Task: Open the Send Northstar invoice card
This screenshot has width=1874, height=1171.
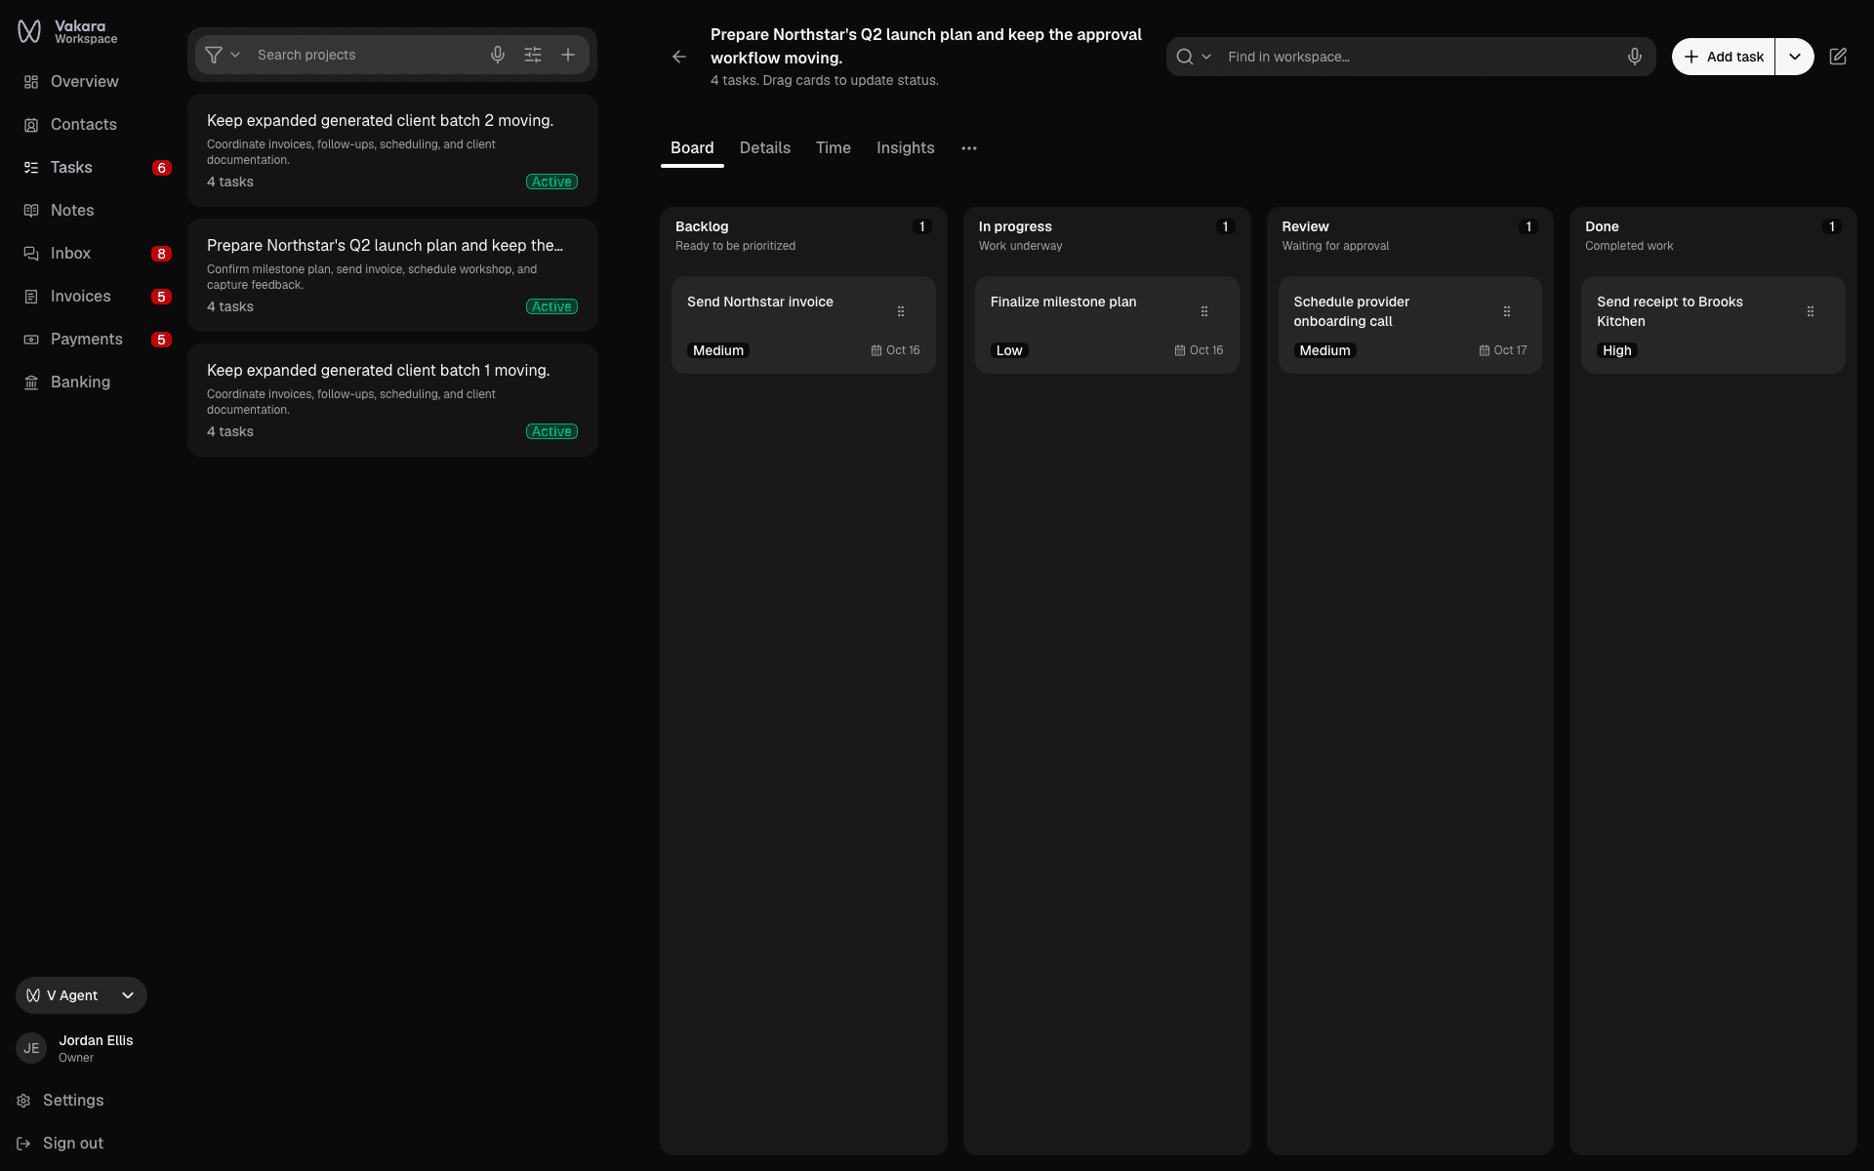Action: coord(803,325)
